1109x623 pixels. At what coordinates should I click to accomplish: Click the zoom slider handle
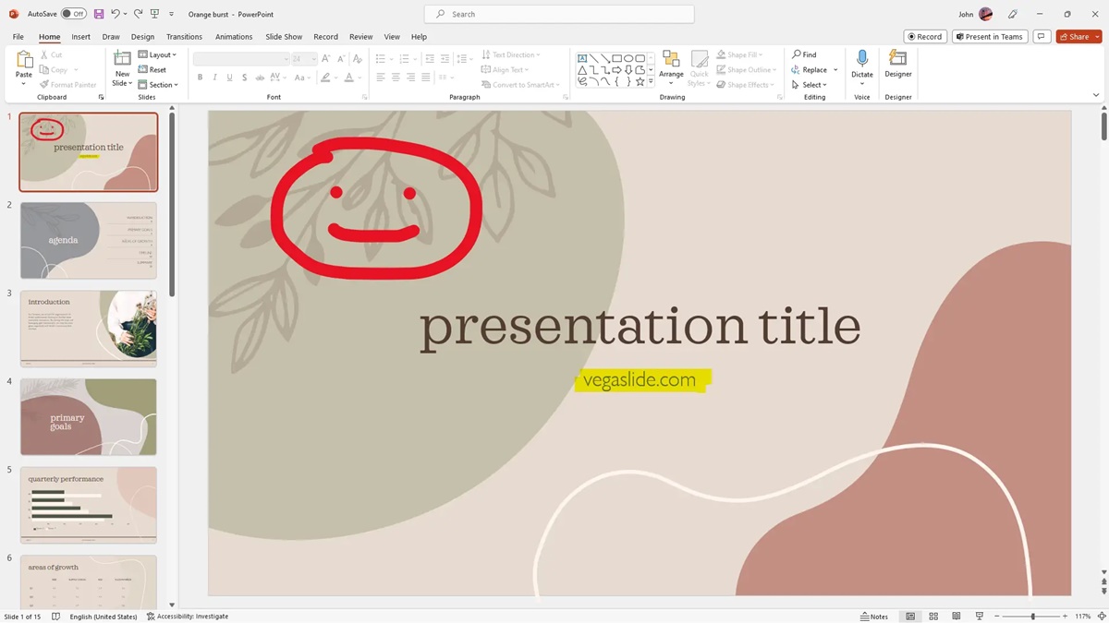(1032, 616)
